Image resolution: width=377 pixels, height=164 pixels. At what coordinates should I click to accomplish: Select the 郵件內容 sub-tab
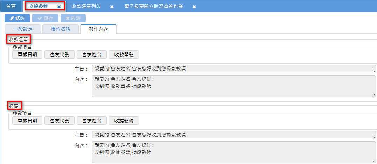point(98,29)
